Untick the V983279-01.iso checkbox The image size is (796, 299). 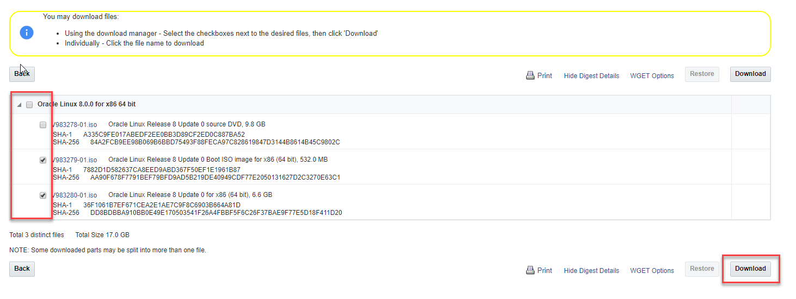pos(43,160)
